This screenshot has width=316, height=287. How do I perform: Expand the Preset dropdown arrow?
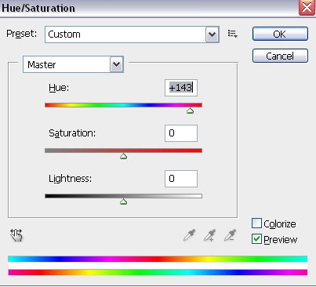pos(212,35)
